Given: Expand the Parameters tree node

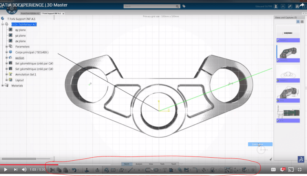Looking at the screenshot, I should [7, 47].
